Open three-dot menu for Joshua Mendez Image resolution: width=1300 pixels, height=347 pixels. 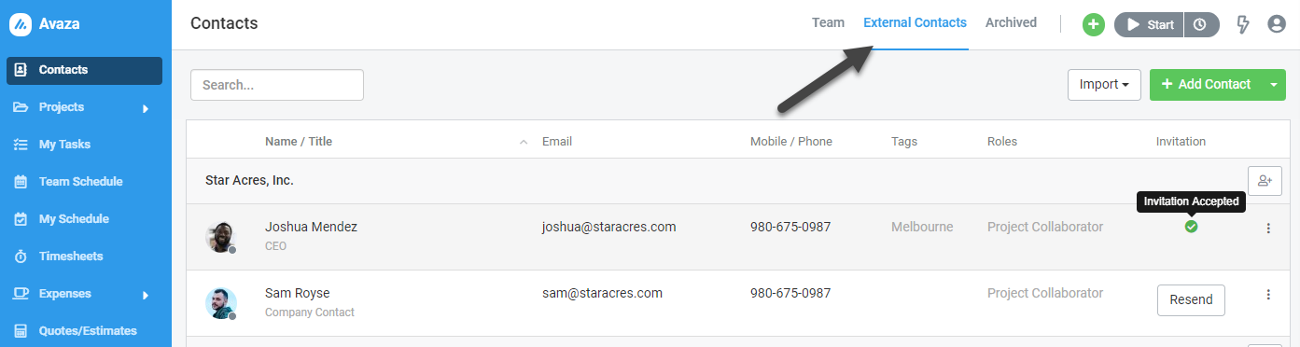(x=1268, y=229)
